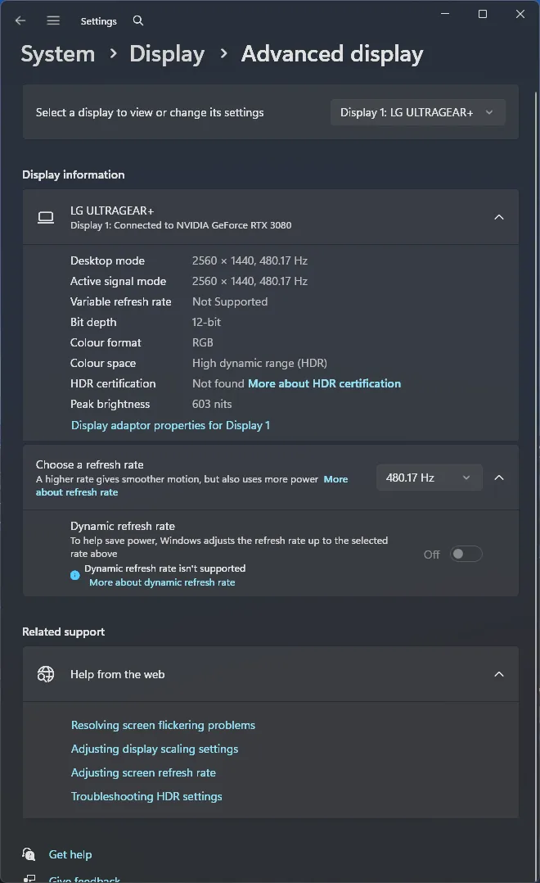Go to System in the breadcrumb
Image resolution: width=540 pixels, height=883 pixels.
point(57,54)
